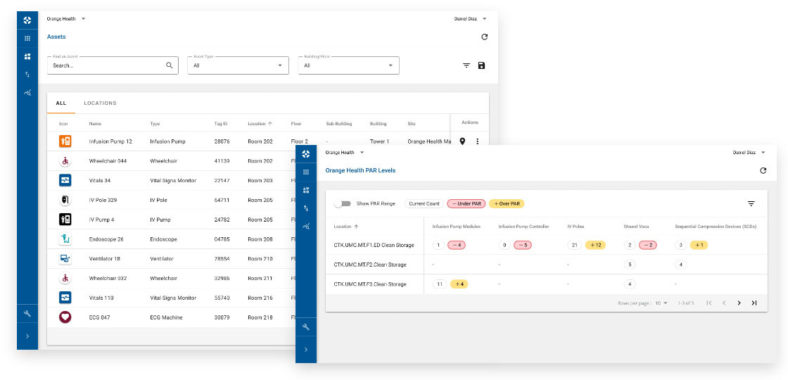Open the Daniel Diaz user menu in Assets window

pos(471,18)
